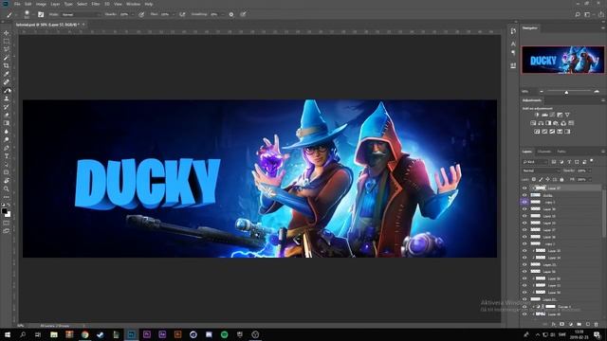
Task: Select the Crop tool
Action: coord(7,65)
